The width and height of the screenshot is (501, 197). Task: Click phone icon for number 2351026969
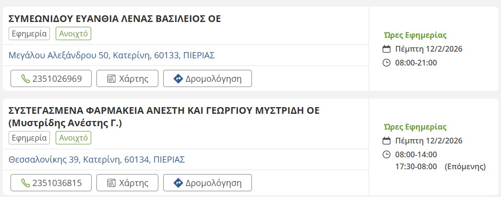(x=25, y=78)
